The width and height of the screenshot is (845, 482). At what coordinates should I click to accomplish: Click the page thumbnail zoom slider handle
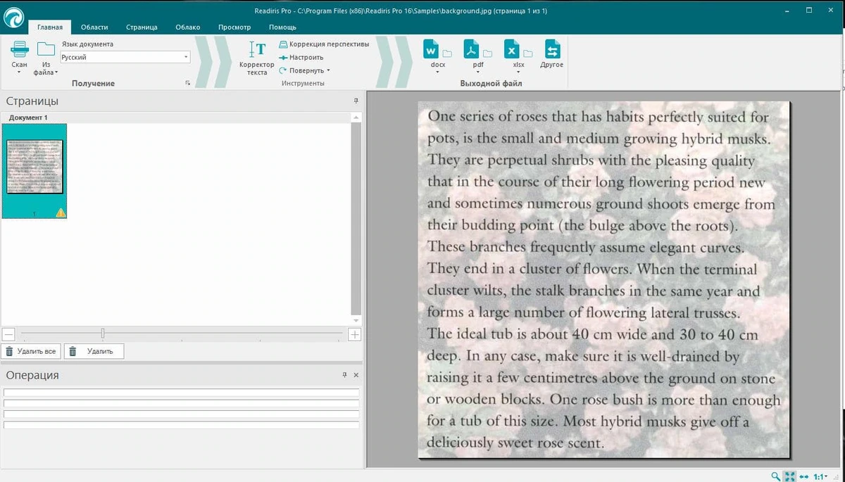[x=103, y=334]
